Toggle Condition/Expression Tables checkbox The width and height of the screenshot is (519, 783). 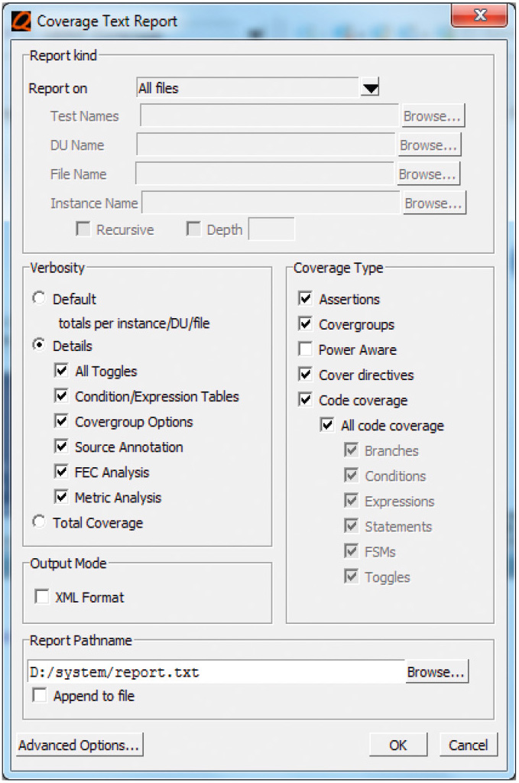[61, 396]
